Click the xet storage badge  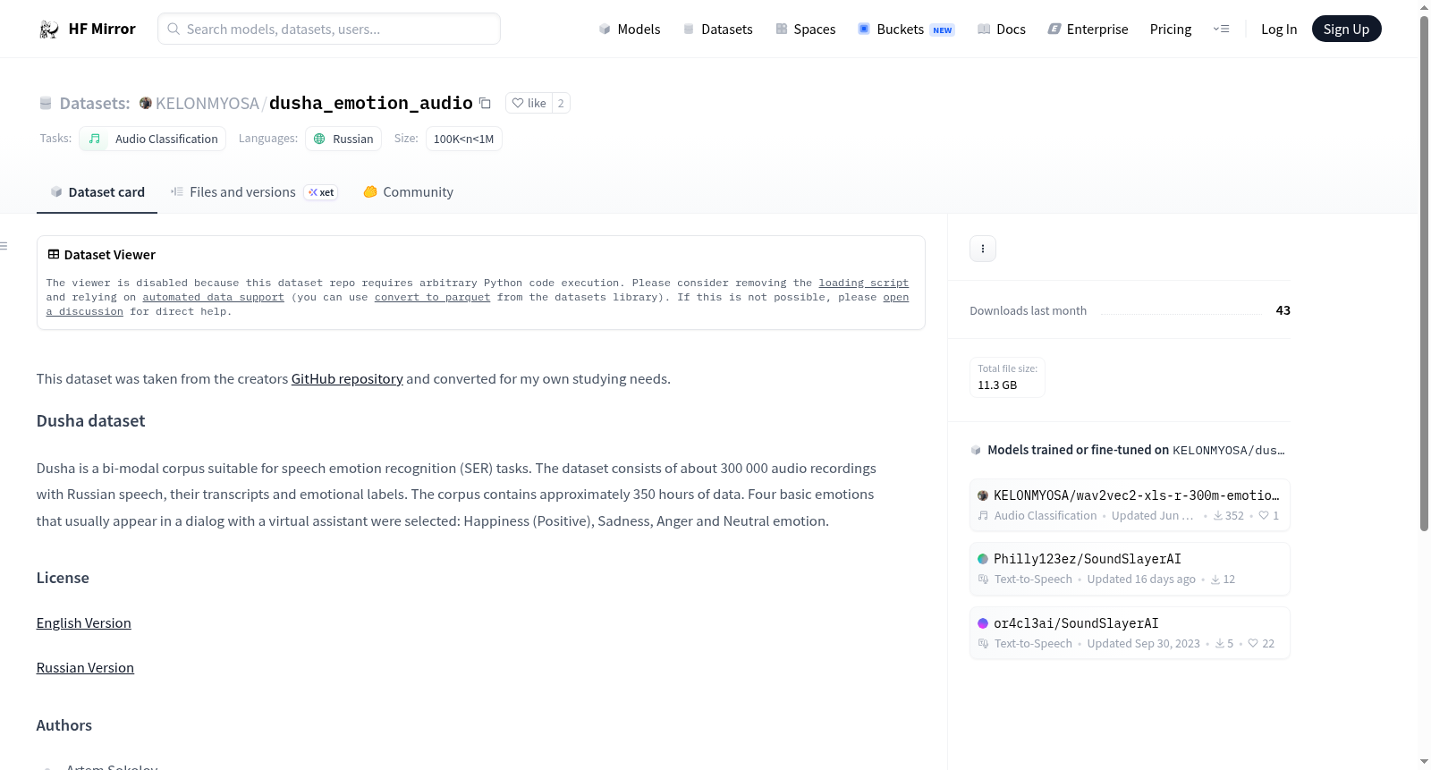[x=321, y=192]
